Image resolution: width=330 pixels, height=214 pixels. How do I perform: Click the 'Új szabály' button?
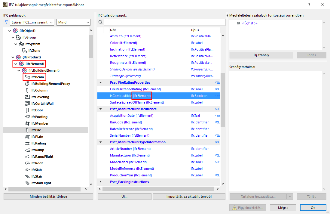(261, 55)
